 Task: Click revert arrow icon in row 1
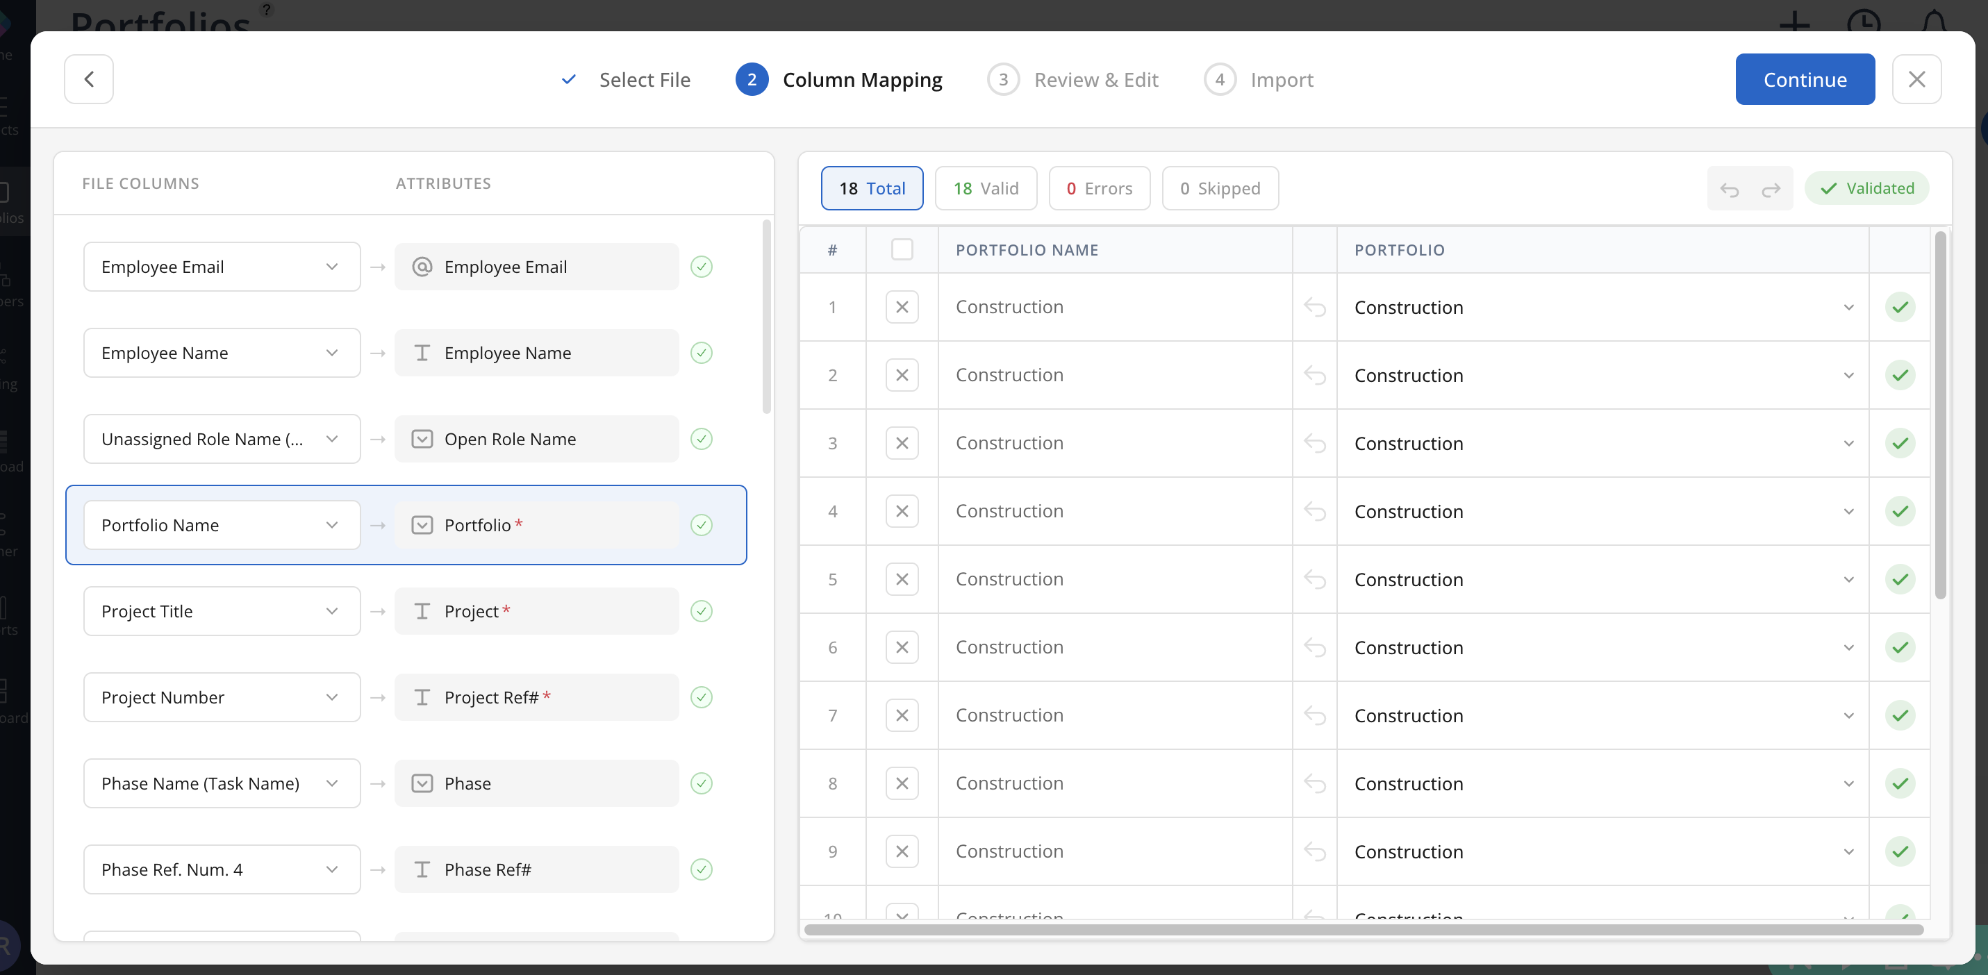[1314, 307]
